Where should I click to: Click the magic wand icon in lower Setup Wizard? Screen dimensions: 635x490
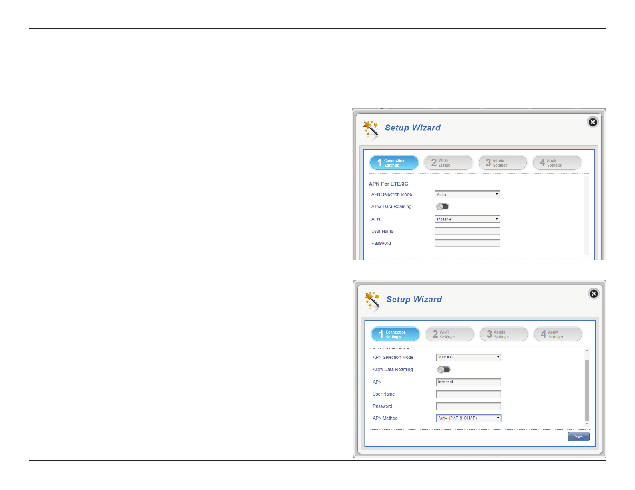[372, 301]
